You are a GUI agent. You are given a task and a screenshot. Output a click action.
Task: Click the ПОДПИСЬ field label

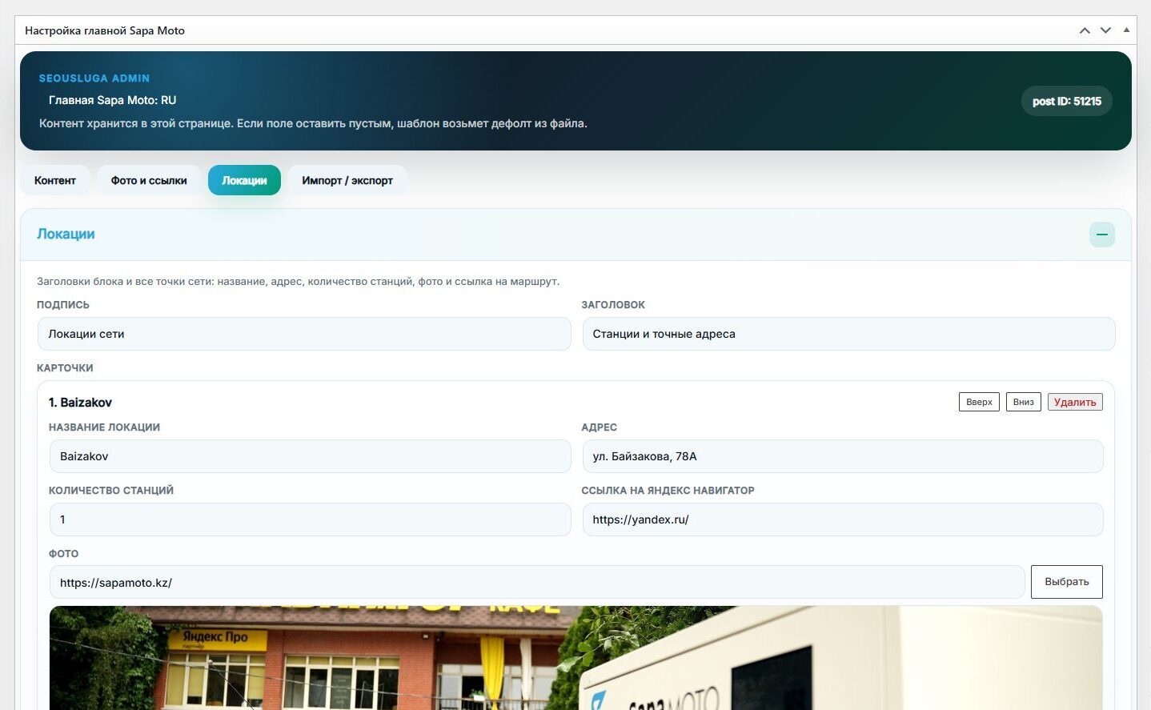pyautogui.click(x=63, y=305)
